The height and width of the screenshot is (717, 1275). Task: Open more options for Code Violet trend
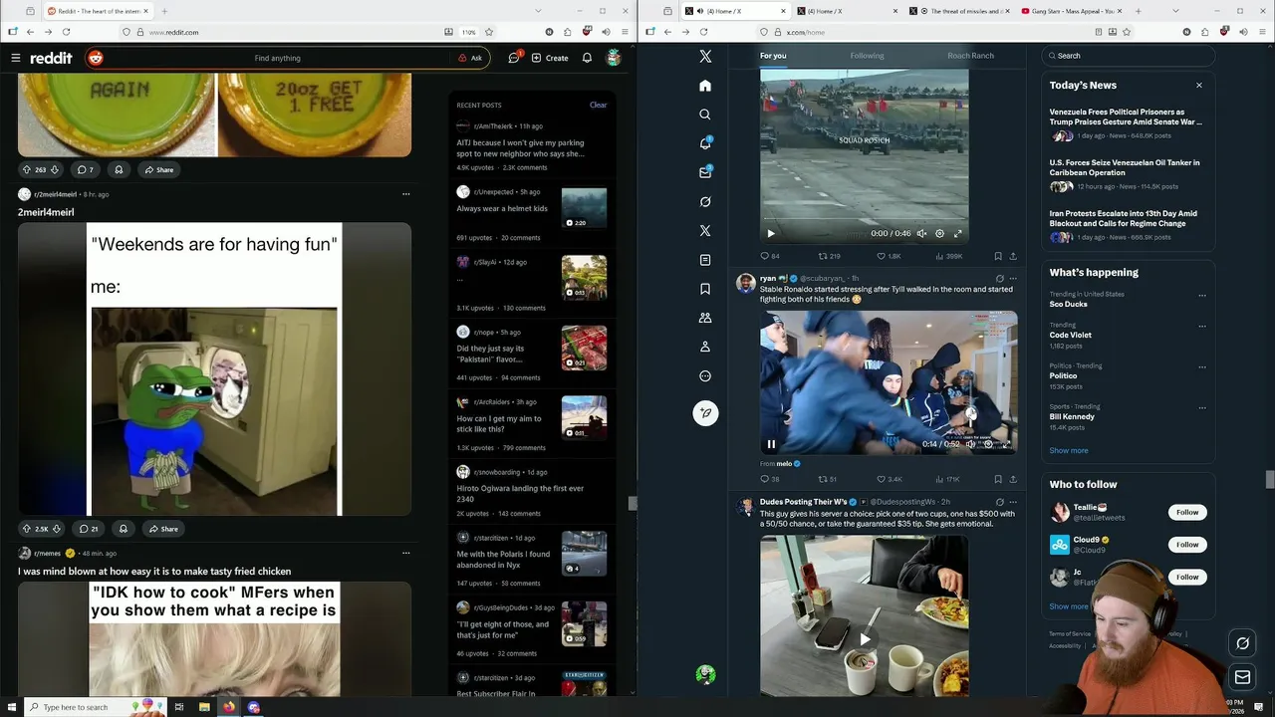(1202, 327)
